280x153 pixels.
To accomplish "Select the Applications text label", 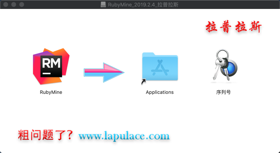I will [160, 92].
